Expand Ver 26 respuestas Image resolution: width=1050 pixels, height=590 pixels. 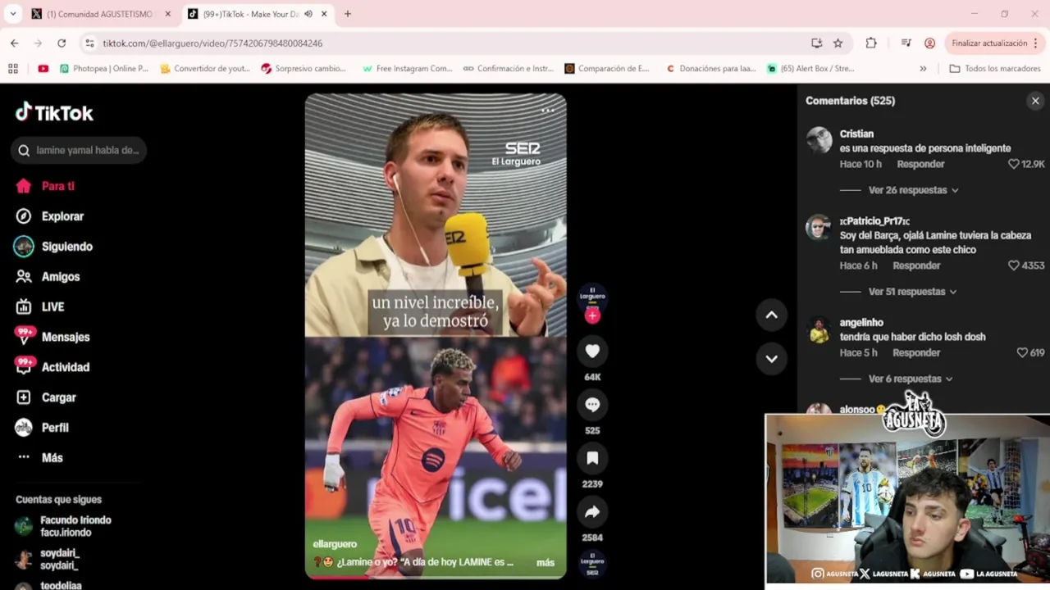pos(913,190)
